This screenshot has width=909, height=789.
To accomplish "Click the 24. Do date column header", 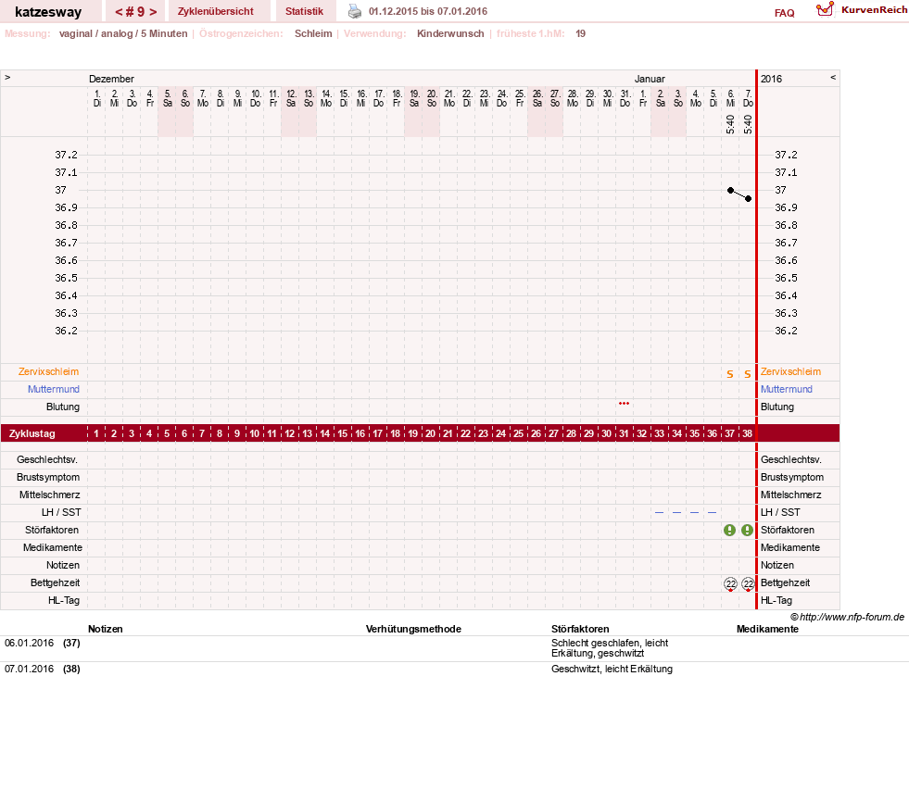I will coord(502,98).
